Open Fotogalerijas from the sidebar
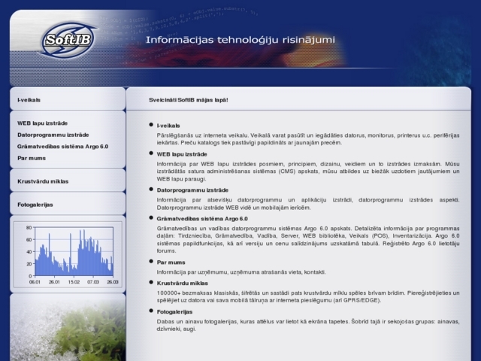Viewport: 481px width, 361px height. click(35, 205)
